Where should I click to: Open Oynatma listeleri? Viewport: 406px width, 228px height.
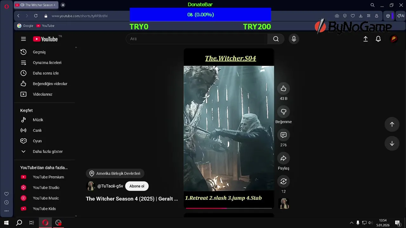point(44,63)
